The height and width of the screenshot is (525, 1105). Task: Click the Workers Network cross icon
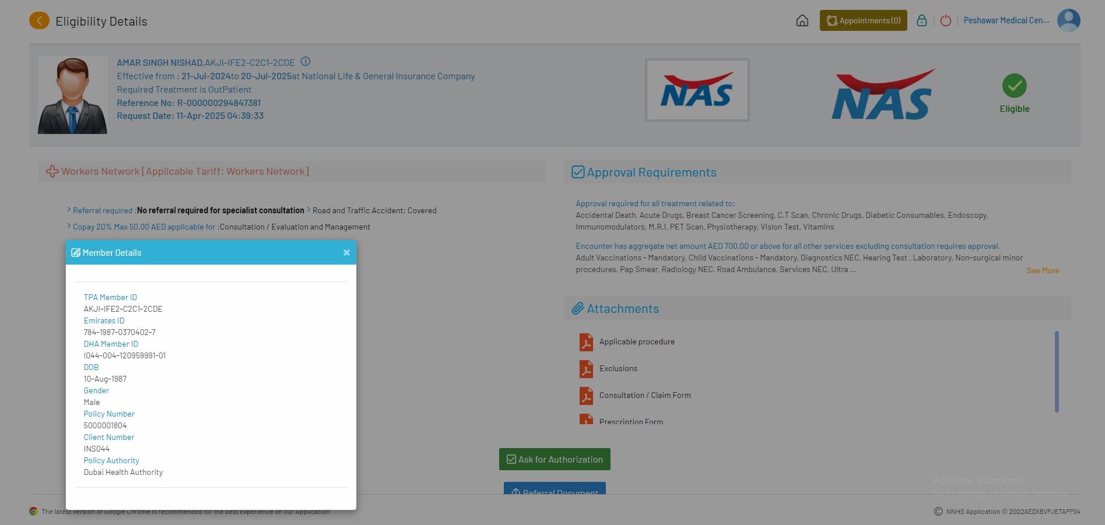(52, 171)
